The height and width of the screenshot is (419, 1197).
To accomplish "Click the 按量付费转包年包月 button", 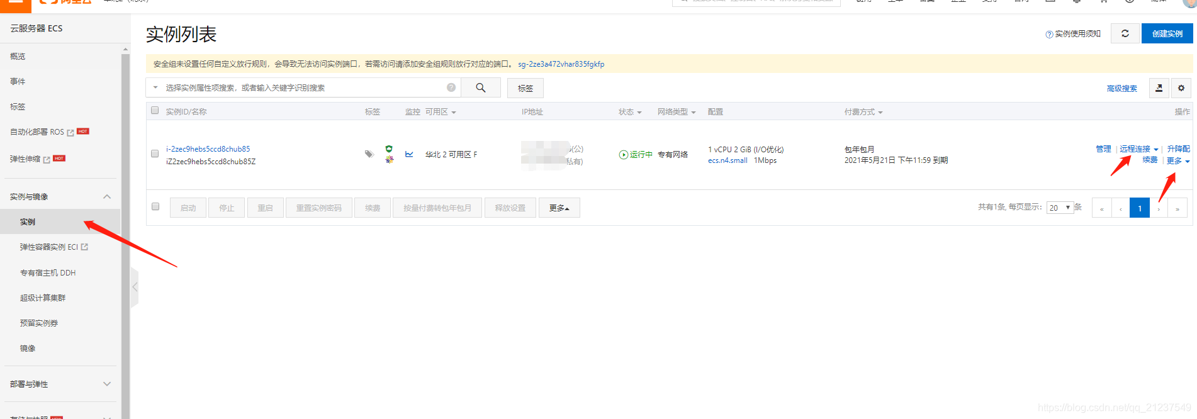I will pyautogui.click(x=437, y=208).
